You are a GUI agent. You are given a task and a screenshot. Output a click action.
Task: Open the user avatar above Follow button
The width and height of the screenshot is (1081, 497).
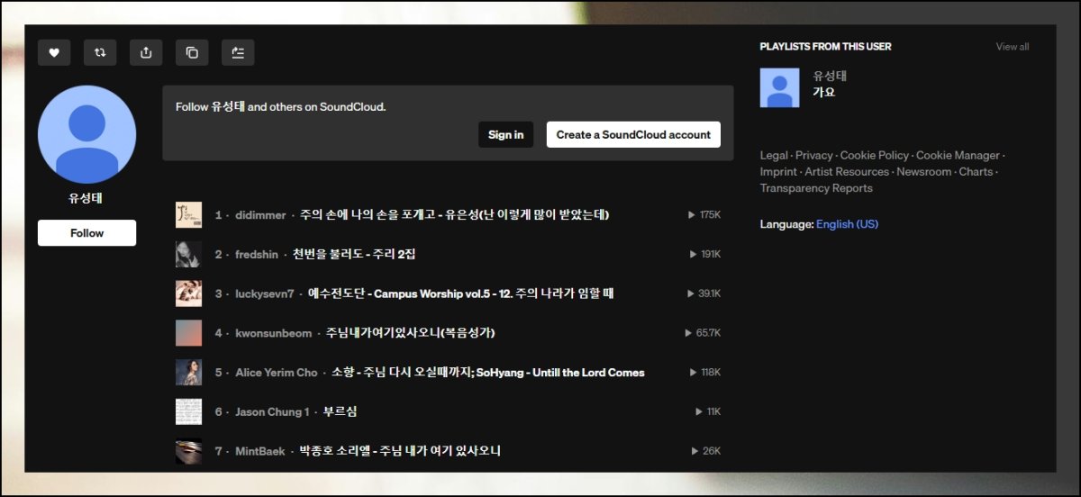86,134
